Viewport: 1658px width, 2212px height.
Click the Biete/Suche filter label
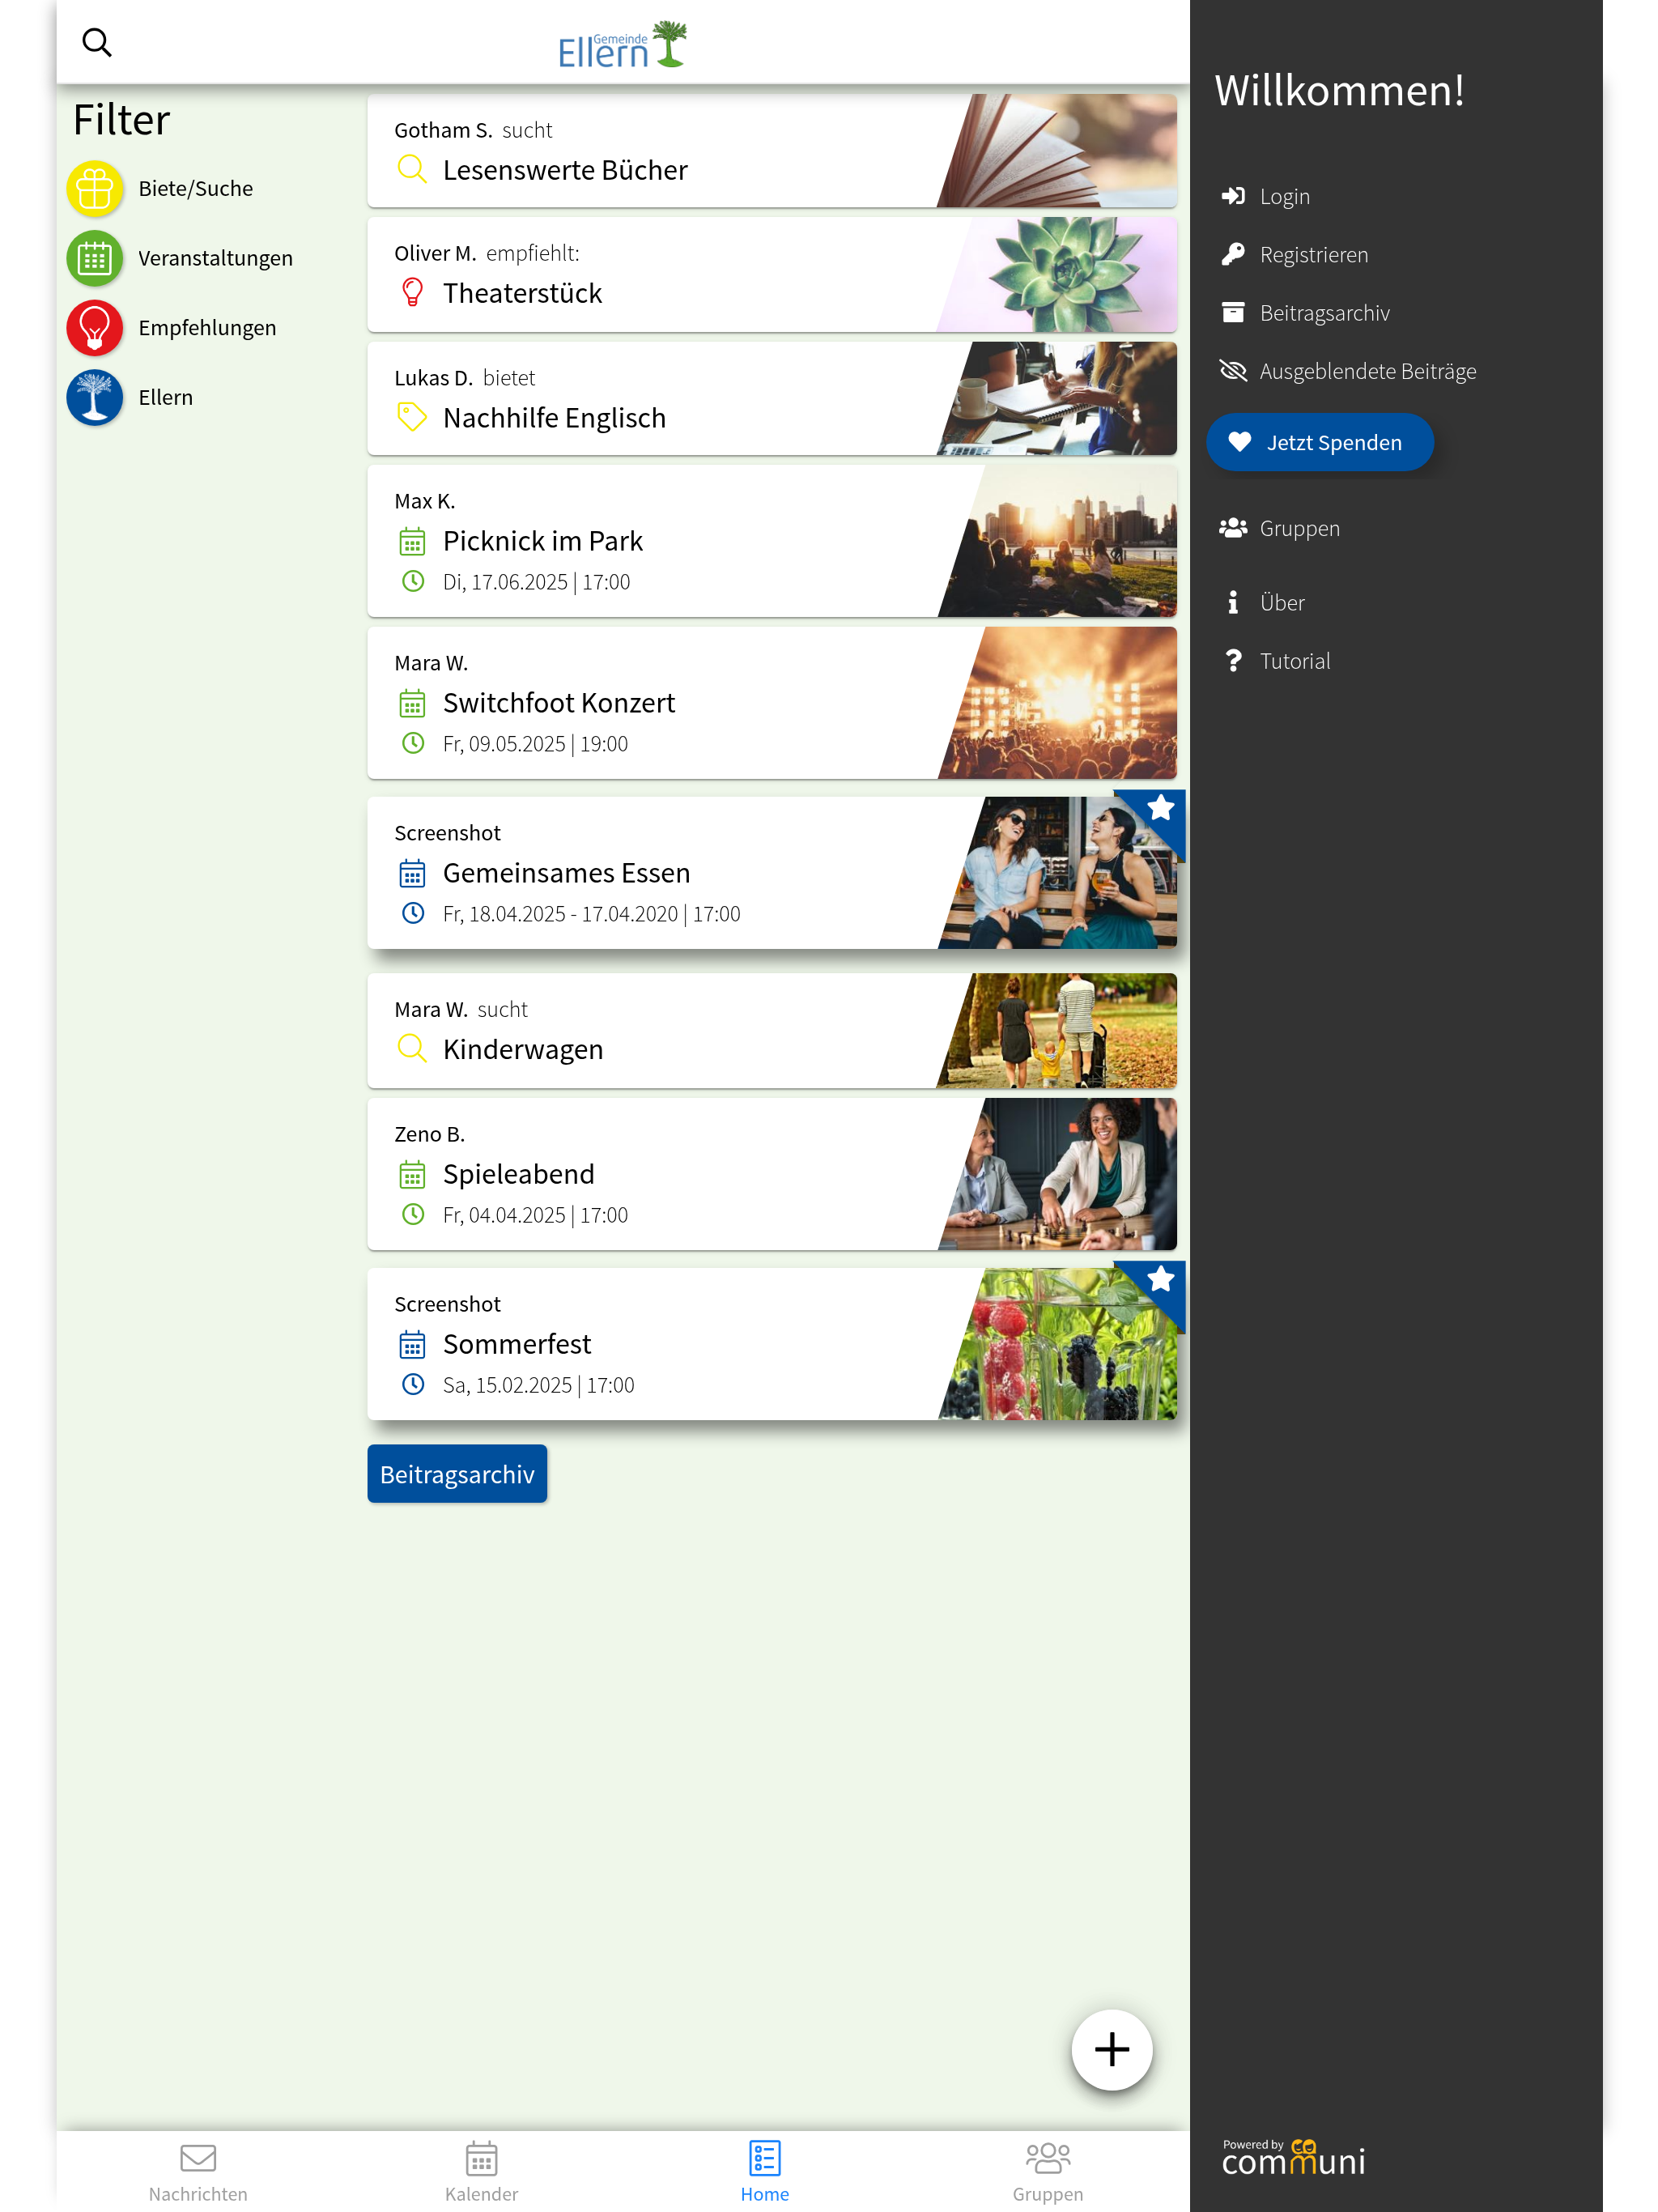[x=196, y=188]
